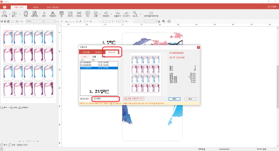
Task: Select the 다름 sub-tab in dialog
Action: (x=94, y=57)
